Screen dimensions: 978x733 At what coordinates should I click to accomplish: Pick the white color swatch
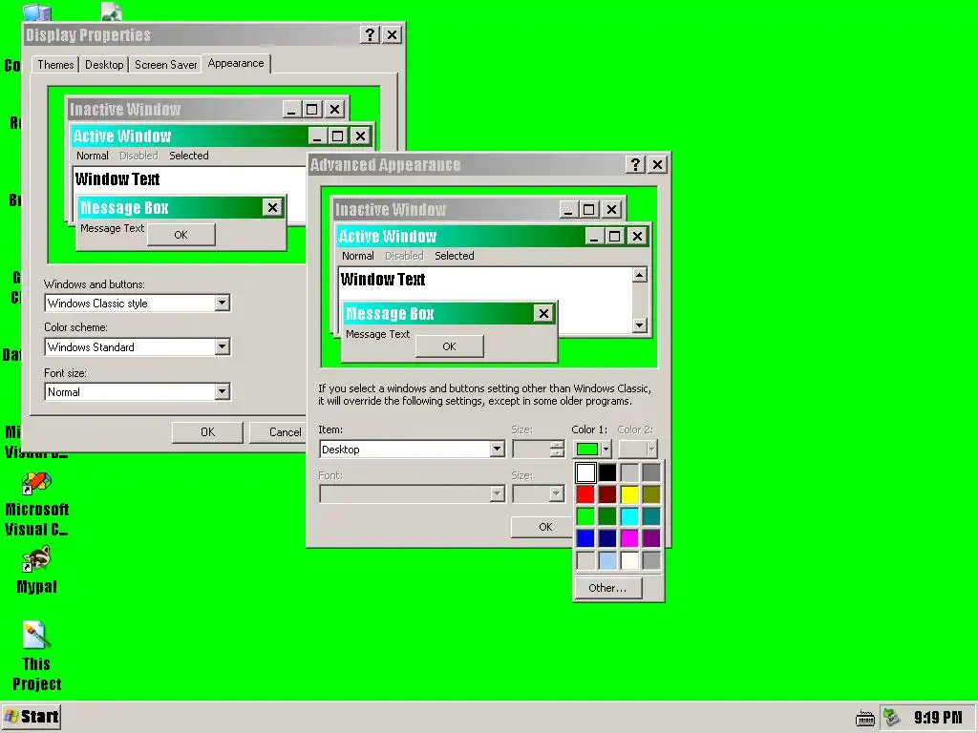[x=585, y=472]
